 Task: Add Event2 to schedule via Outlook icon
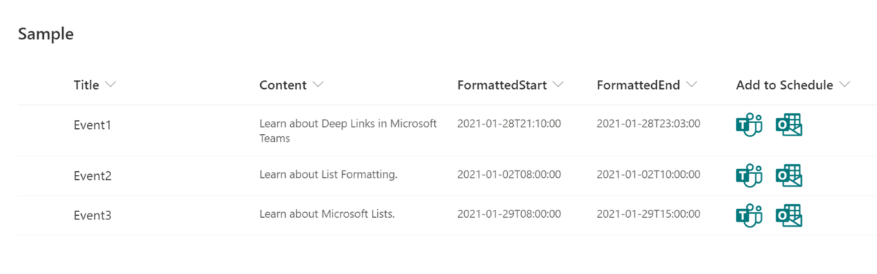(789, 176)
